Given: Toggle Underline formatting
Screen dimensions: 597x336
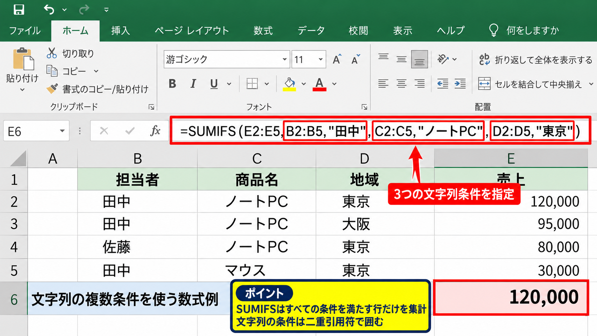Looking at the screenshot, I should click(x=214, y=84).
